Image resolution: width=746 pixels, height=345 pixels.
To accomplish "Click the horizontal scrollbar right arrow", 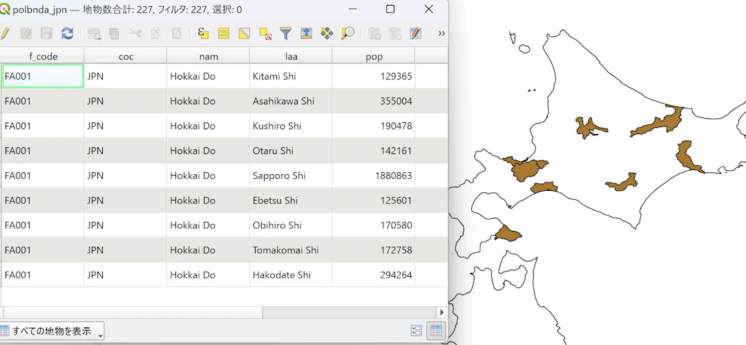I will [x=442, y=312].
